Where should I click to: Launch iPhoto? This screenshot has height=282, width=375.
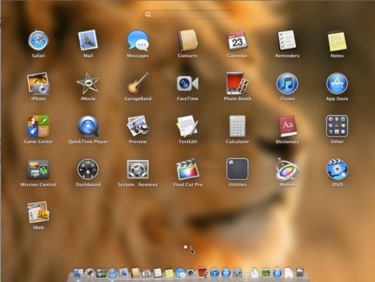coord(38,83)
